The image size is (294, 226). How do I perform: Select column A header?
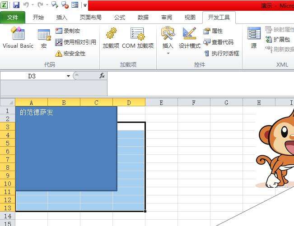(x=31, y=103)
